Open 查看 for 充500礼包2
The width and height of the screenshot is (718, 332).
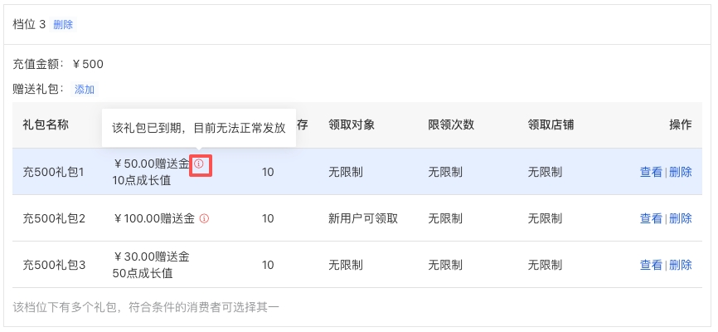coord(651,219)
